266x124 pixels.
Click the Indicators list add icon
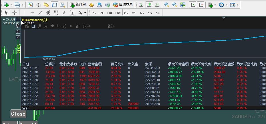coord(211,5)
